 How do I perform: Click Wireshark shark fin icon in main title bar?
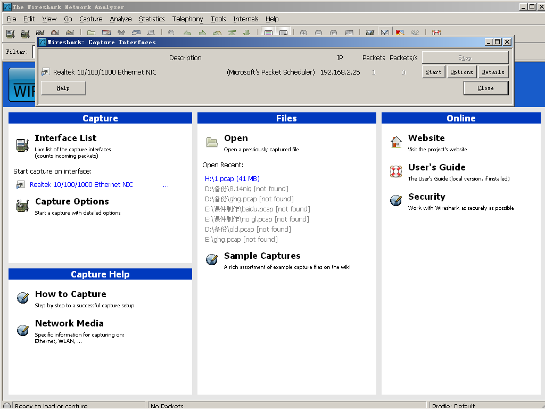point(7,6)
